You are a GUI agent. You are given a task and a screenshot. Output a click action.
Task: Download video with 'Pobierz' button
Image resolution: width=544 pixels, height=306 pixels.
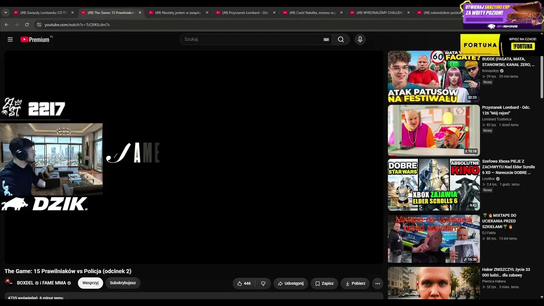(x=355, y=283)
